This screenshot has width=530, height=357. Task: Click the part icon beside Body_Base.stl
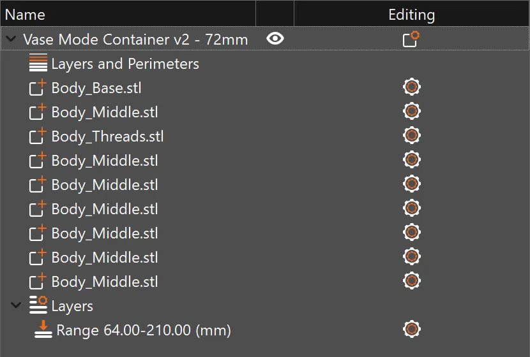38,88
